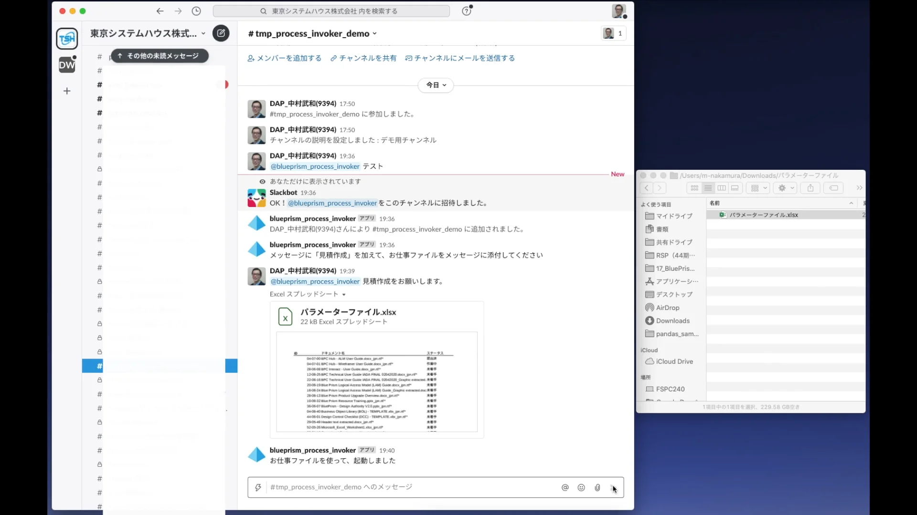The height and width of the screenshot is (515, 917).
Task: Click the add member to channel icon
Action: point(251,58)
